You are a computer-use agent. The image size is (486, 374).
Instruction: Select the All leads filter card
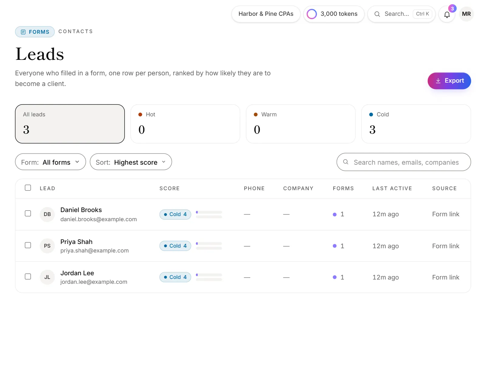[70, 124]
